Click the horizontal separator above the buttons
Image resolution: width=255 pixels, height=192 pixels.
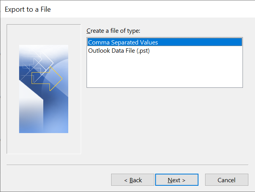click(127, 165)
